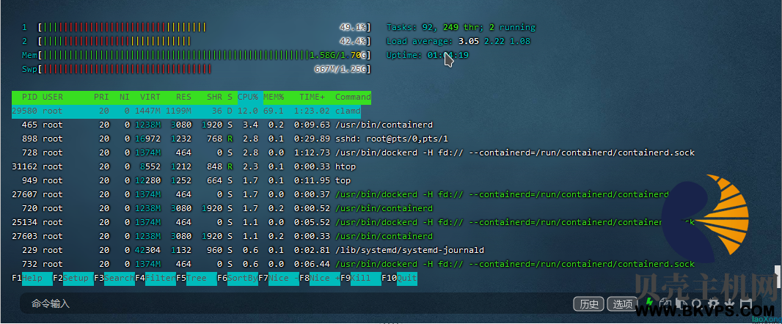Screen dimensions: 782x324
Task: Click the green lightning quick-command icon
Action: pos(649,302)
